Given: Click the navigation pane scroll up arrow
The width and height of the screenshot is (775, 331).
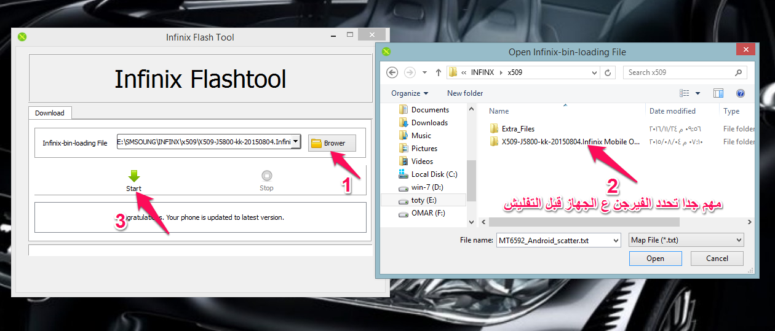Looking at the screenshot, I should tap(472, 109).
